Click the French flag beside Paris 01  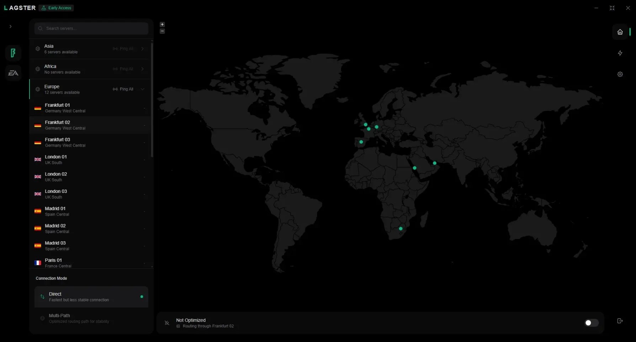[38, 263]
